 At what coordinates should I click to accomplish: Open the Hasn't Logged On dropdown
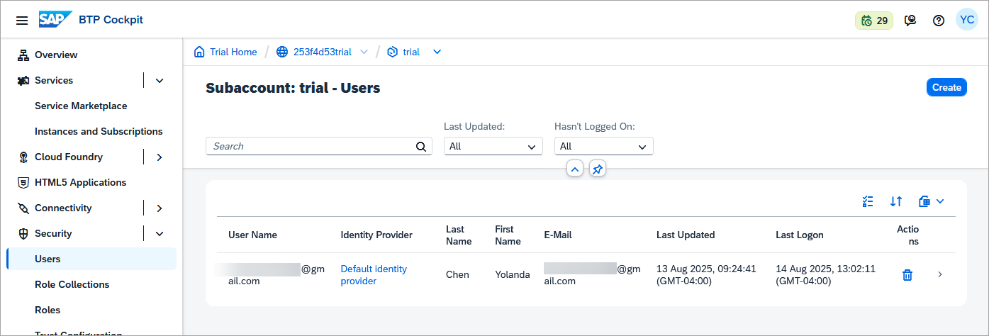[604, 146]
